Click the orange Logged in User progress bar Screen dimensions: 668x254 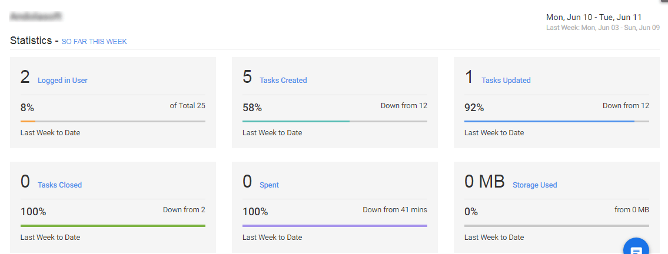pos(113,121)
